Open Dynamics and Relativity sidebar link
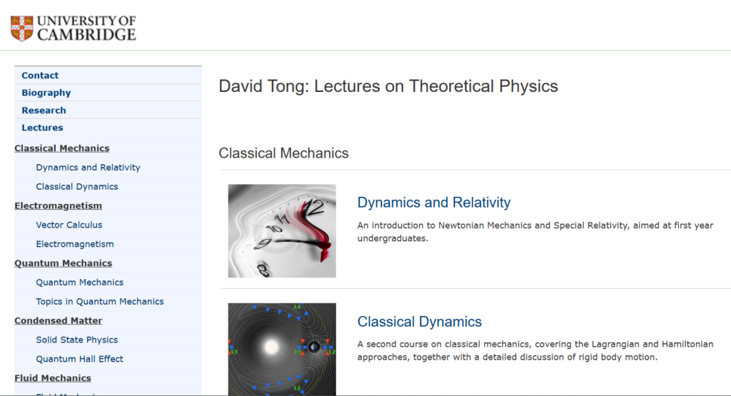Viewport: 731px width, 396px height. click(88, 168)
